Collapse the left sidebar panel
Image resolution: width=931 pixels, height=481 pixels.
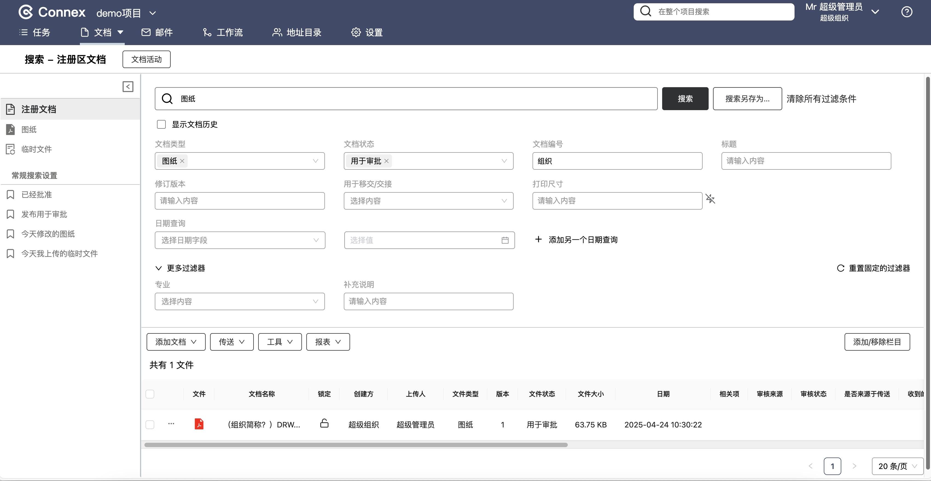click(x=127, y=87)
